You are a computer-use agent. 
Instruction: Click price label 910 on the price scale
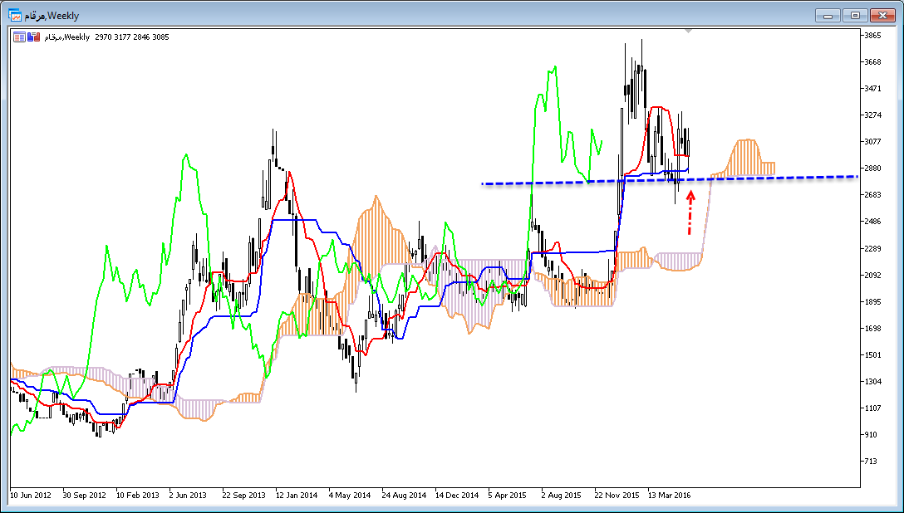point(871,435)
